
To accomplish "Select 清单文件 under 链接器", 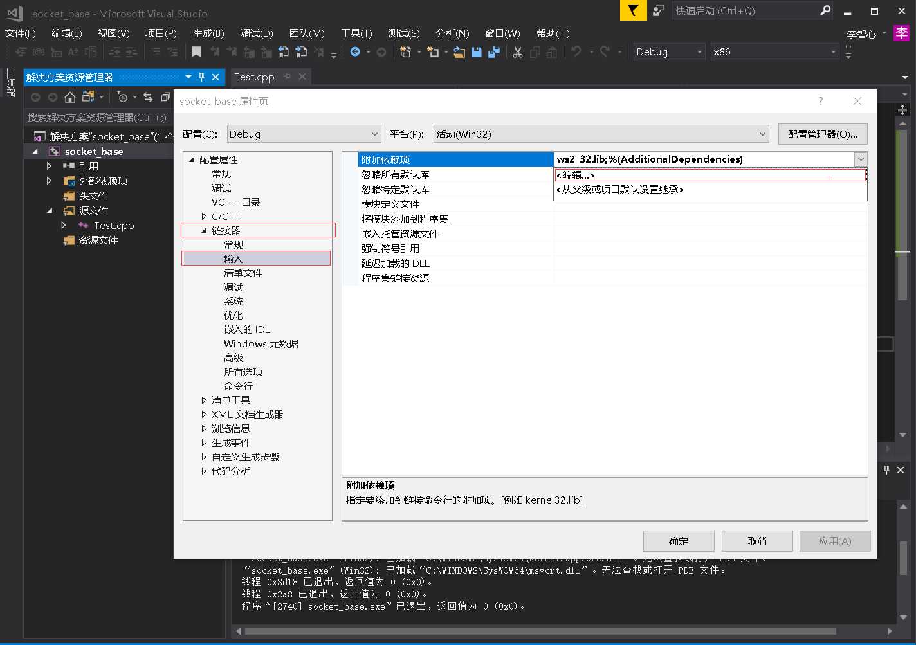I will click(x=243, y=273).
